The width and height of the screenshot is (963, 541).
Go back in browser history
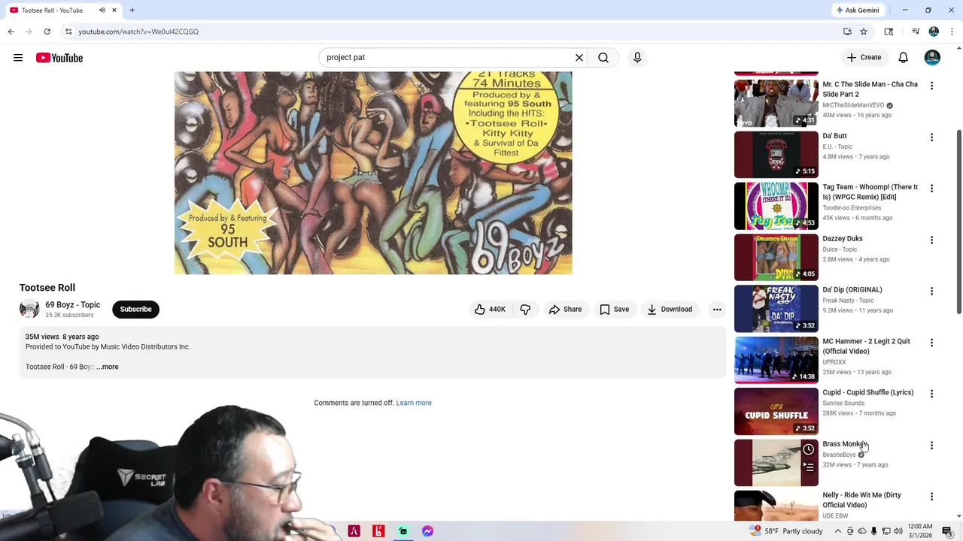pyautogui.click(x=11, y=32)
